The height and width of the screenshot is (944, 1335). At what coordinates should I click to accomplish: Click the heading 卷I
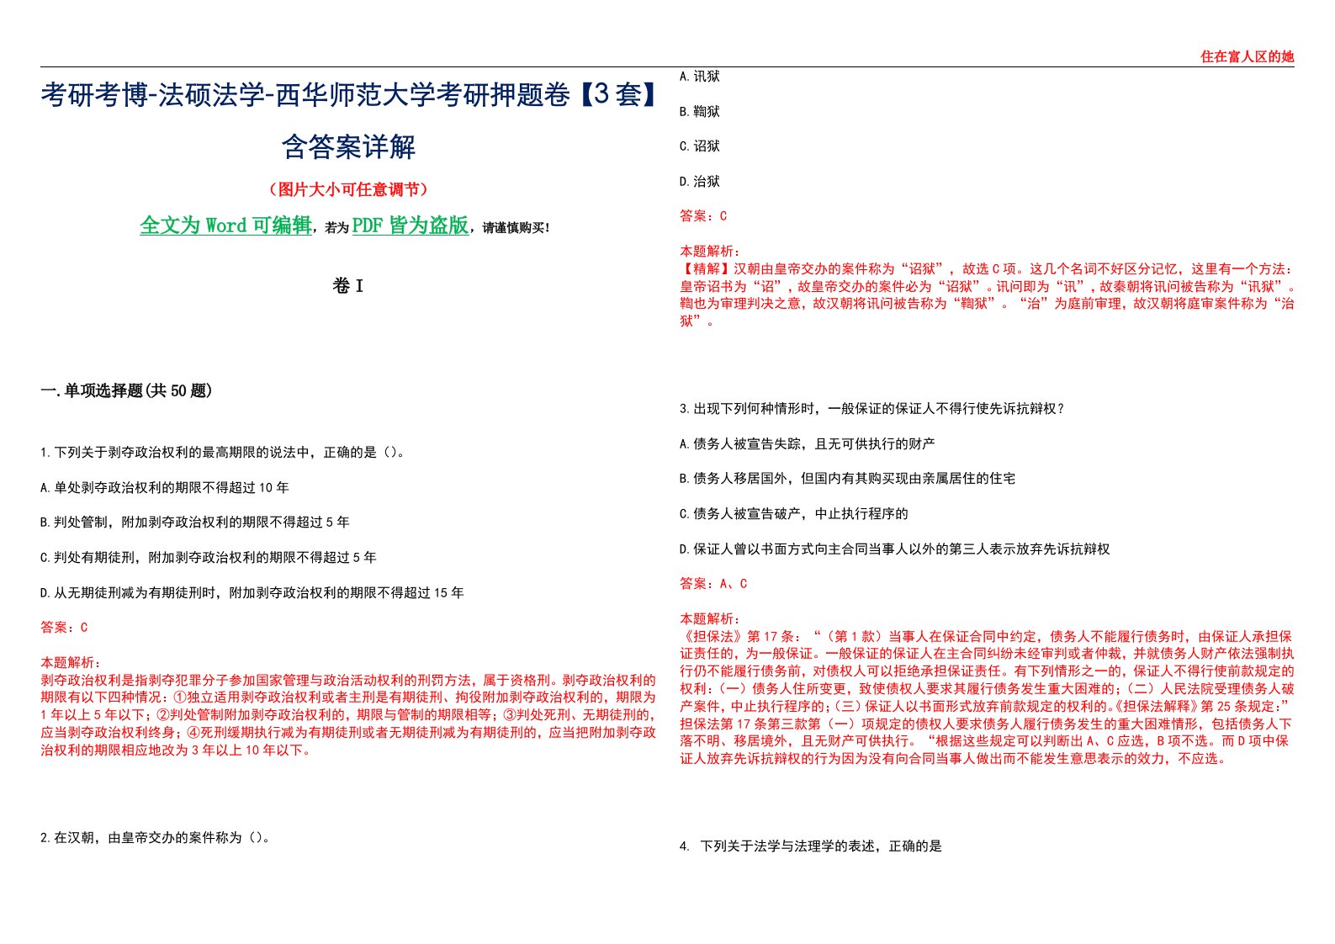348,286
